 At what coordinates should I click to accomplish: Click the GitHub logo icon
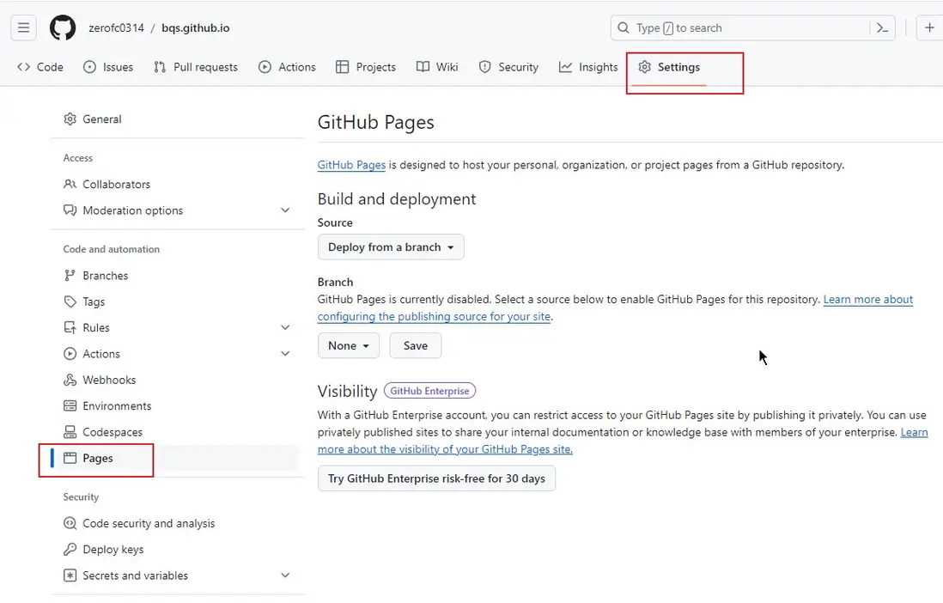tap(62, 27)
